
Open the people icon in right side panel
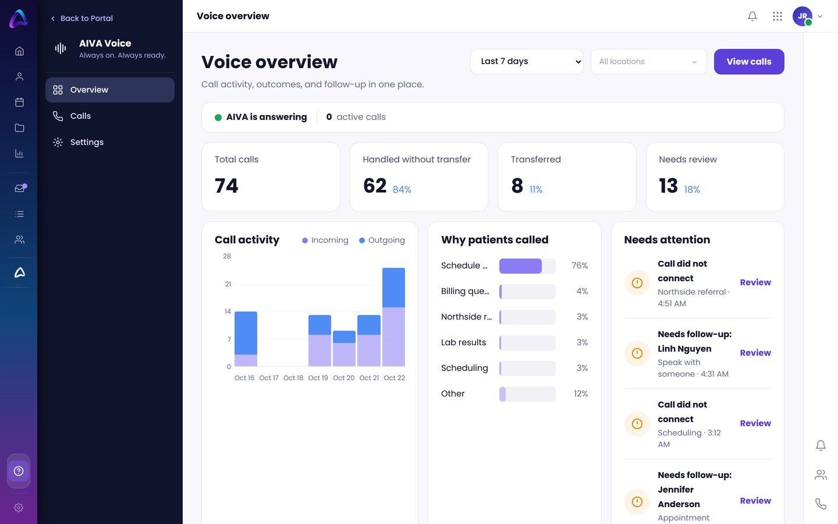pos(821,475)
